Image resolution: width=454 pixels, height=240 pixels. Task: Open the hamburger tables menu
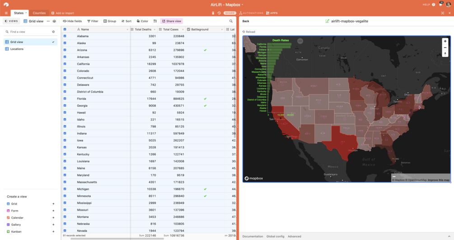pyautogui.click(x=6, y=13)
